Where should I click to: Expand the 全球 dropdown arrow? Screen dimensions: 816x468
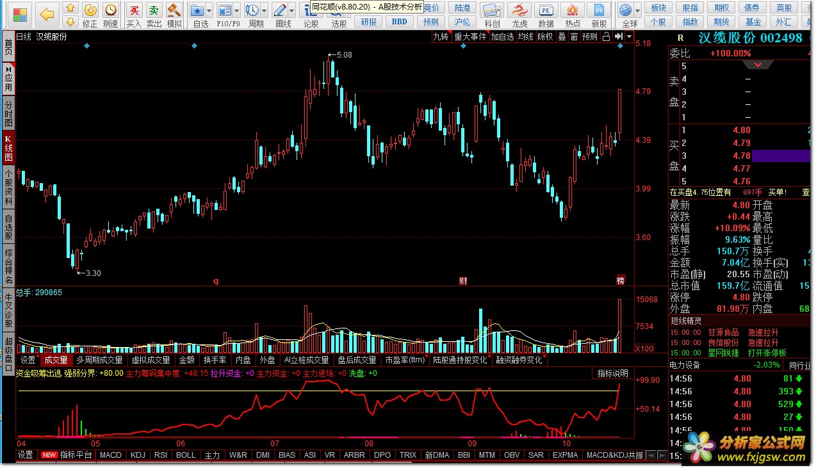[637, 11]
